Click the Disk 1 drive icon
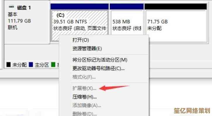212x116 pixels. point(11,7)
